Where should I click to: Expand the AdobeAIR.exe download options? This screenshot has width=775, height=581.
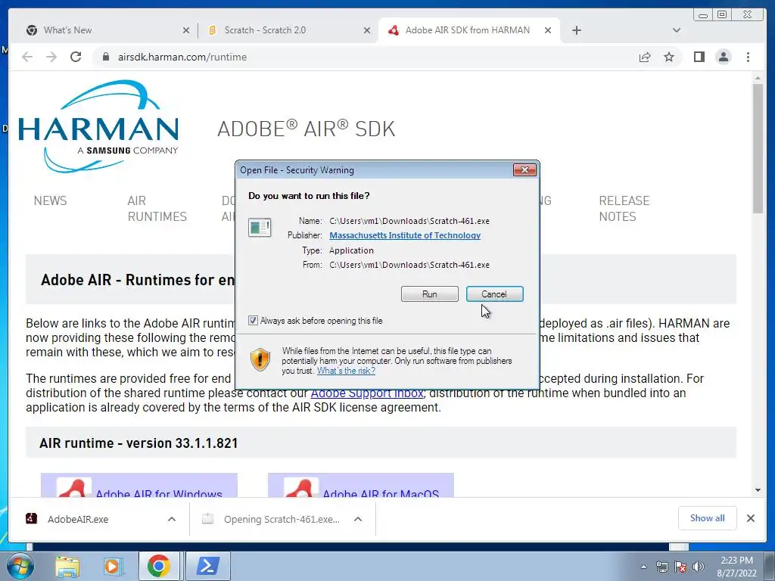pyautogui.click(x=172, y=519)
